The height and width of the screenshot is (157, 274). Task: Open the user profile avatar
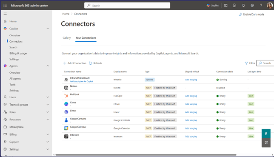pos(270,6)
